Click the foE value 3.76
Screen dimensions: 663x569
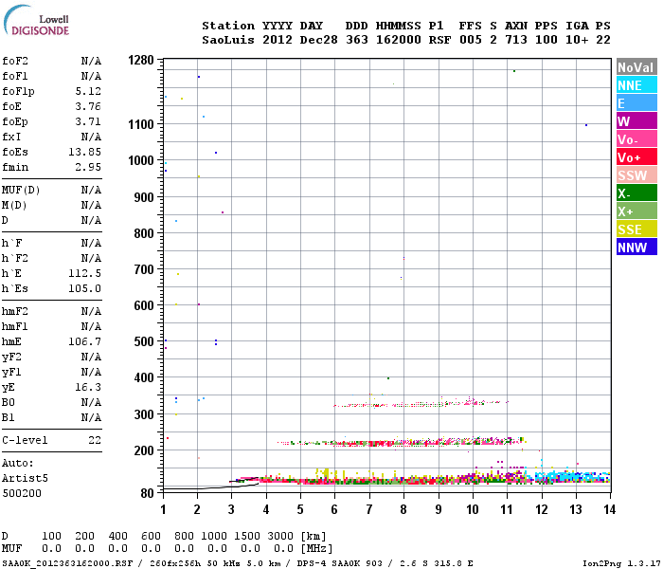[88, 106]
